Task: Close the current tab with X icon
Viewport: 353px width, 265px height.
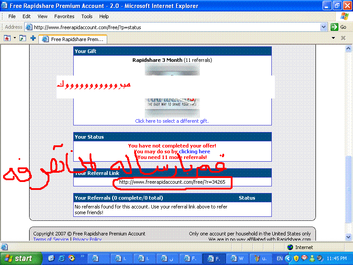Action: pyautogui.click(x=343, y=38)
